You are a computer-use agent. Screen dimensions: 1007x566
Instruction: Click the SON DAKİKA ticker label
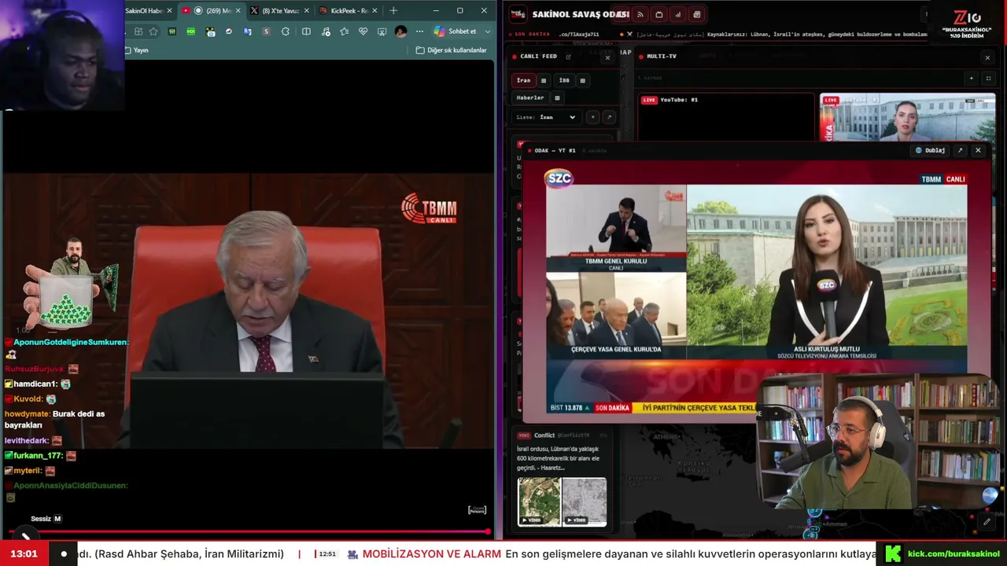[x=531, y=35]
